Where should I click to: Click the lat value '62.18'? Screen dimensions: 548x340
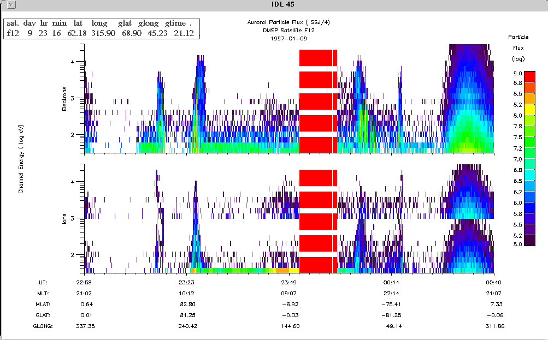77,33
